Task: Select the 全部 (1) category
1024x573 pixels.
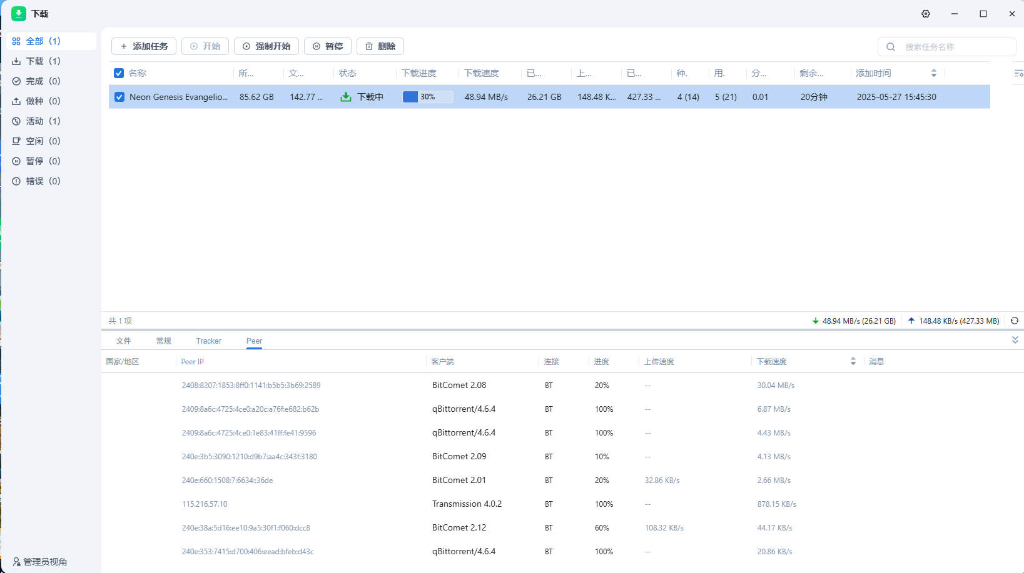Action: (x=51, y=41)
